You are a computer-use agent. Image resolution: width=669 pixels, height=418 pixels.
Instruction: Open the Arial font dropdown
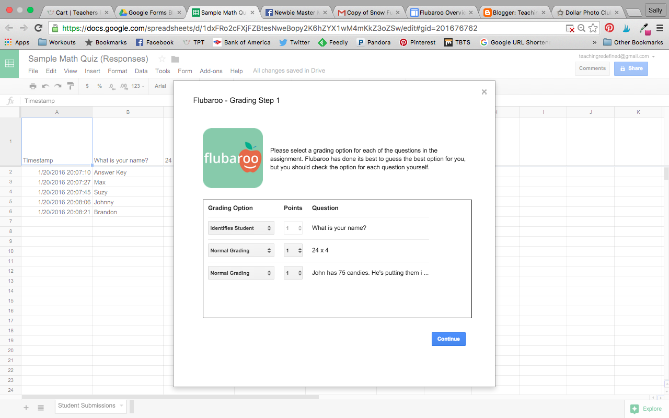(160, 86)
